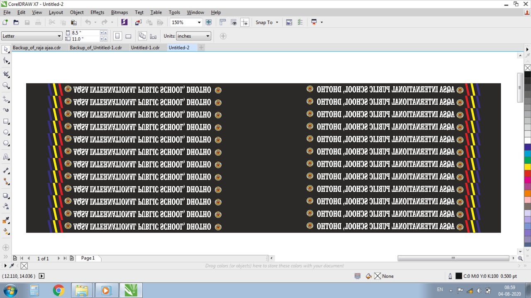Increase the page width stepper
Screen dimensions: 531x298
105,32
